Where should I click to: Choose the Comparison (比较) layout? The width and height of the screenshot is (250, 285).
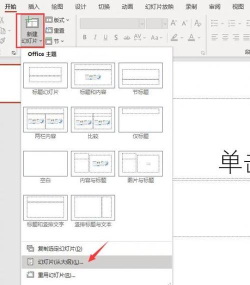93,123
